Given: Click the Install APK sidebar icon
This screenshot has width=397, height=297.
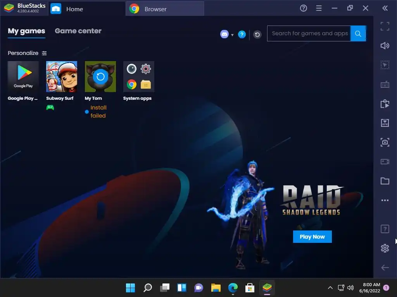Looking at the screenshot, I should click(385, 123).
